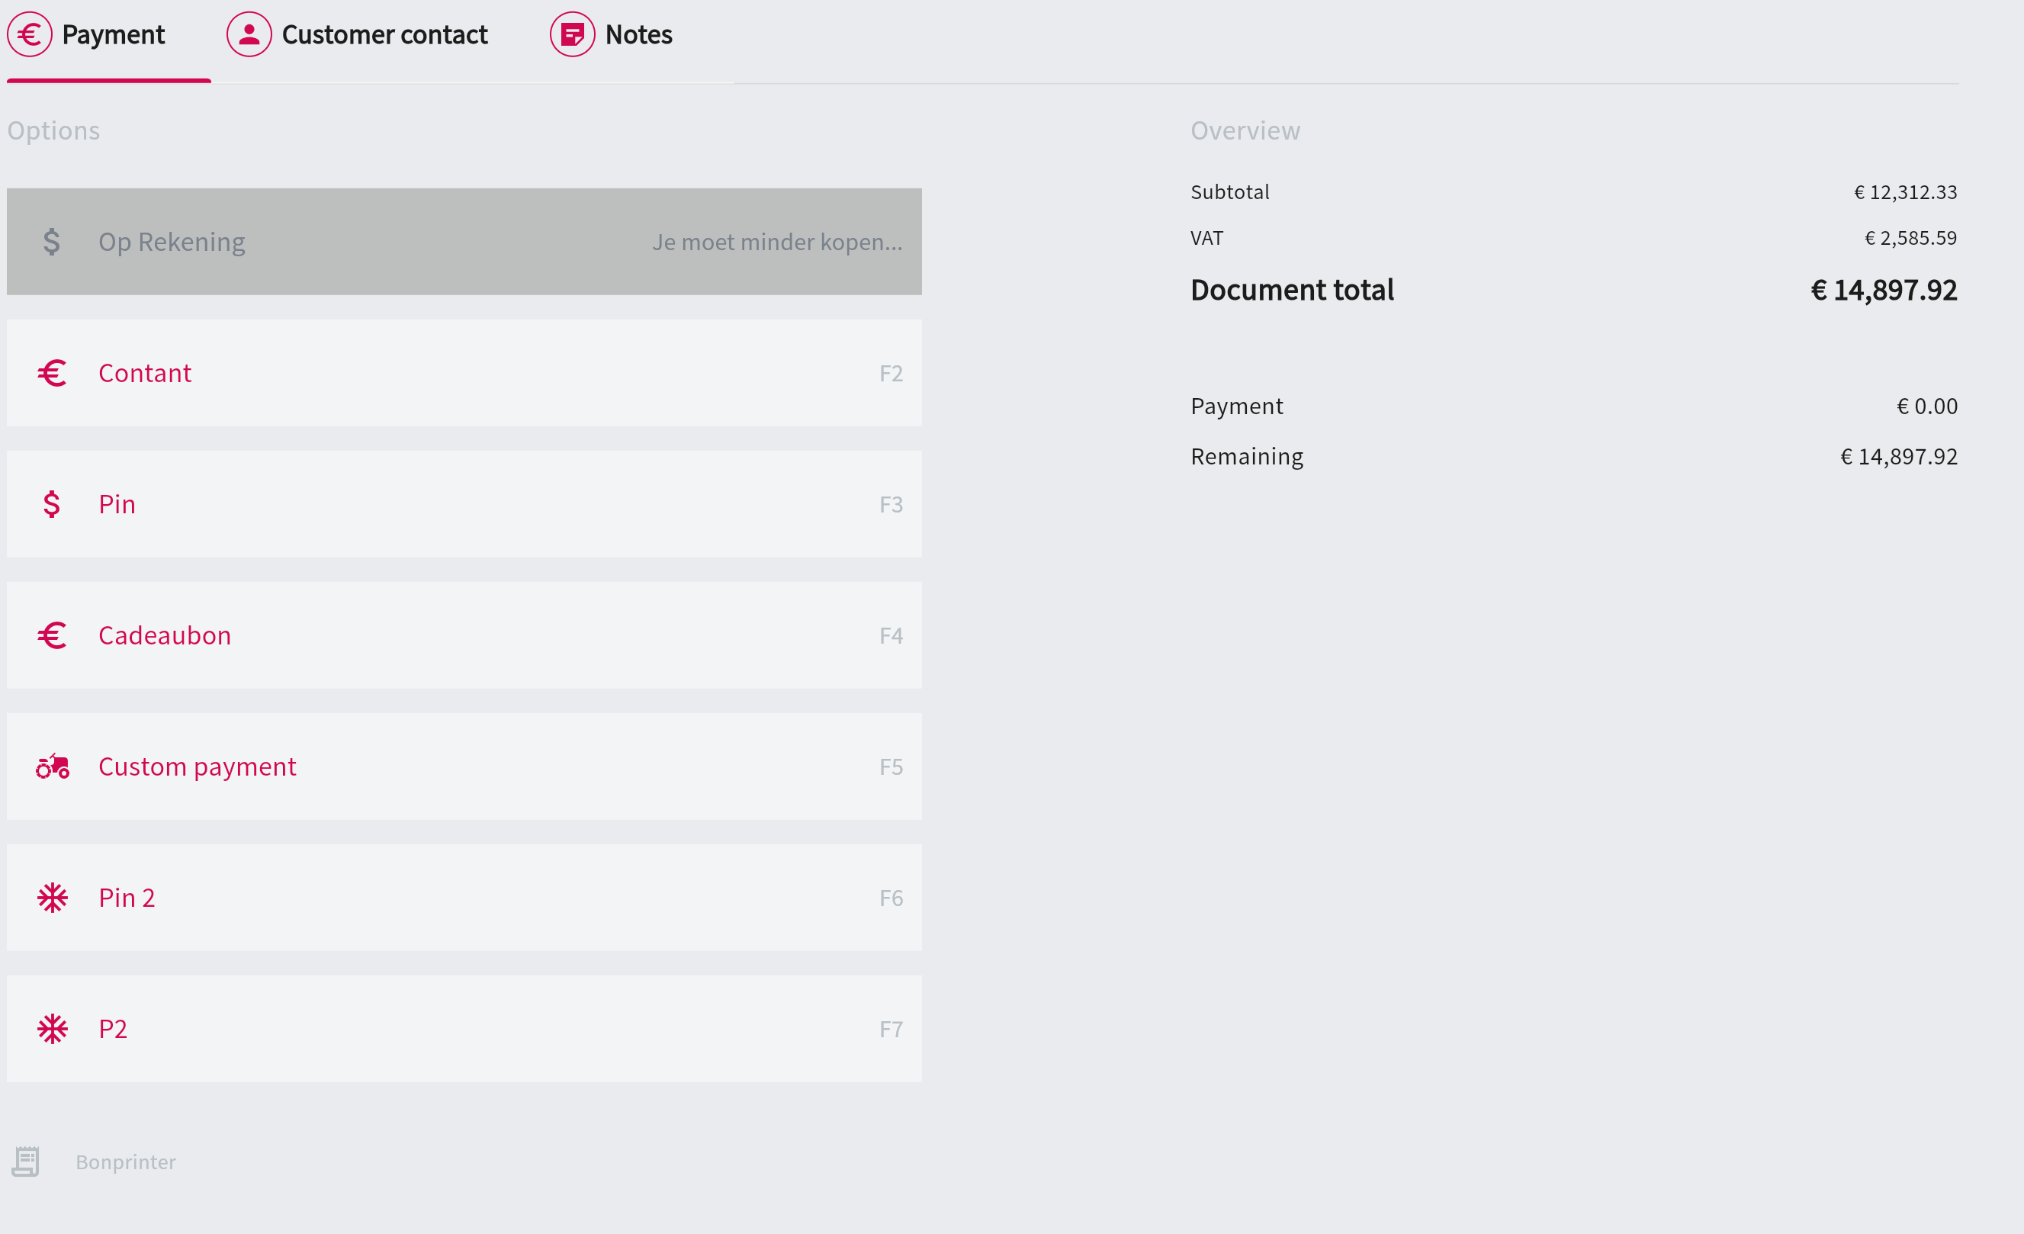Pay with Contant option

click(x=464, y=373)
